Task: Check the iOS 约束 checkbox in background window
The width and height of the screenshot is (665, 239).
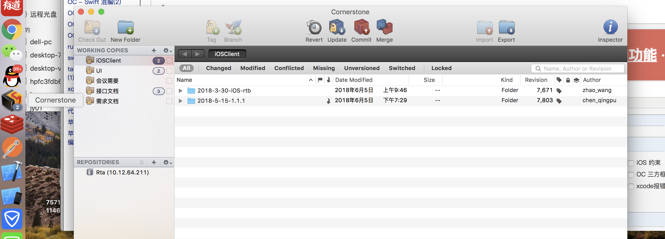Action: tap(631, 163)
